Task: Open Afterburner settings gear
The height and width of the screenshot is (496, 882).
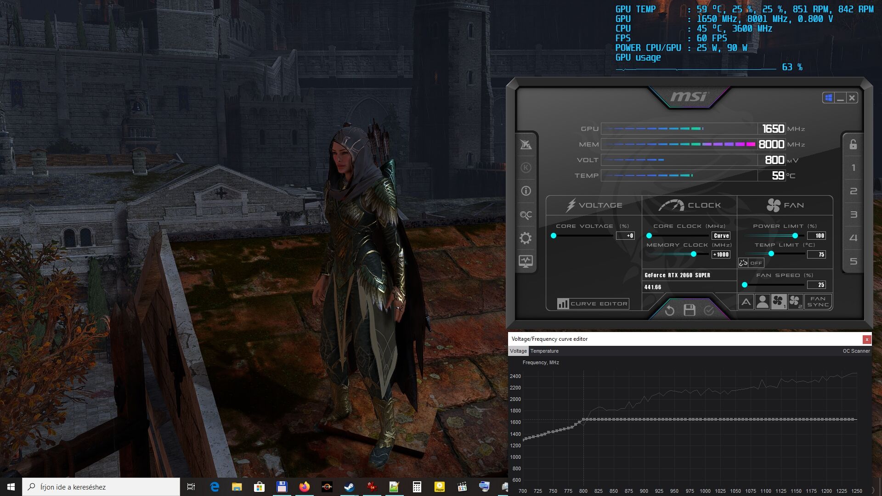Action: [x=526, y=238]
